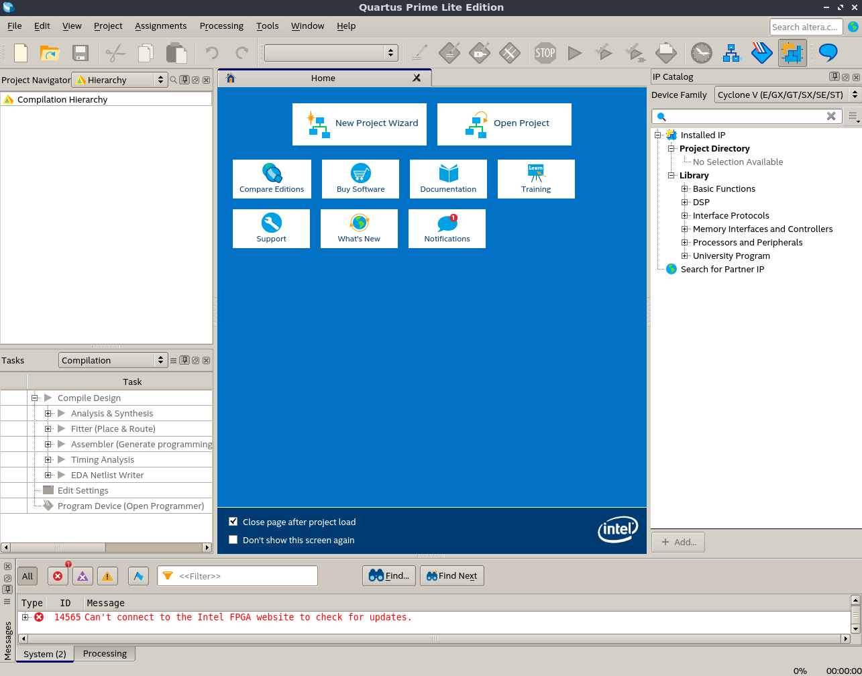862x676 pixels.
Task: Click the Notifications tile on Home
Action: pyautogui.click(x=447, y=229)
